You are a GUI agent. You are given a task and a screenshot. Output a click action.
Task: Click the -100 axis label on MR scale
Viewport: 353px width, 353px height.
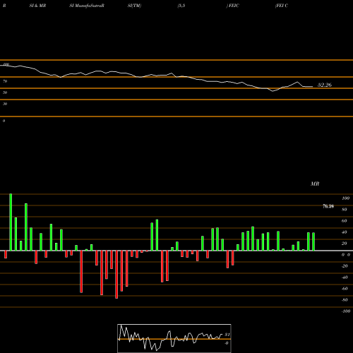tap(345, 311)
